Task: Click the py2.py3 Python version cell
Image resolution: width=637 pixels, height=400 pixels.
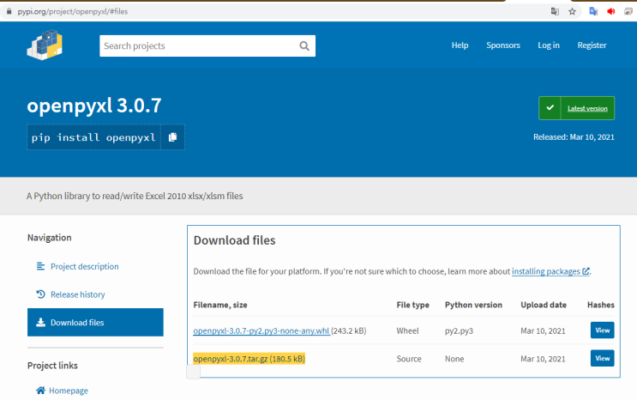Action: (459, 330)
